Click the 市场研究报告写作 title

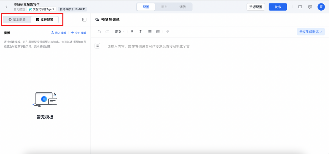tap(26, 4)
